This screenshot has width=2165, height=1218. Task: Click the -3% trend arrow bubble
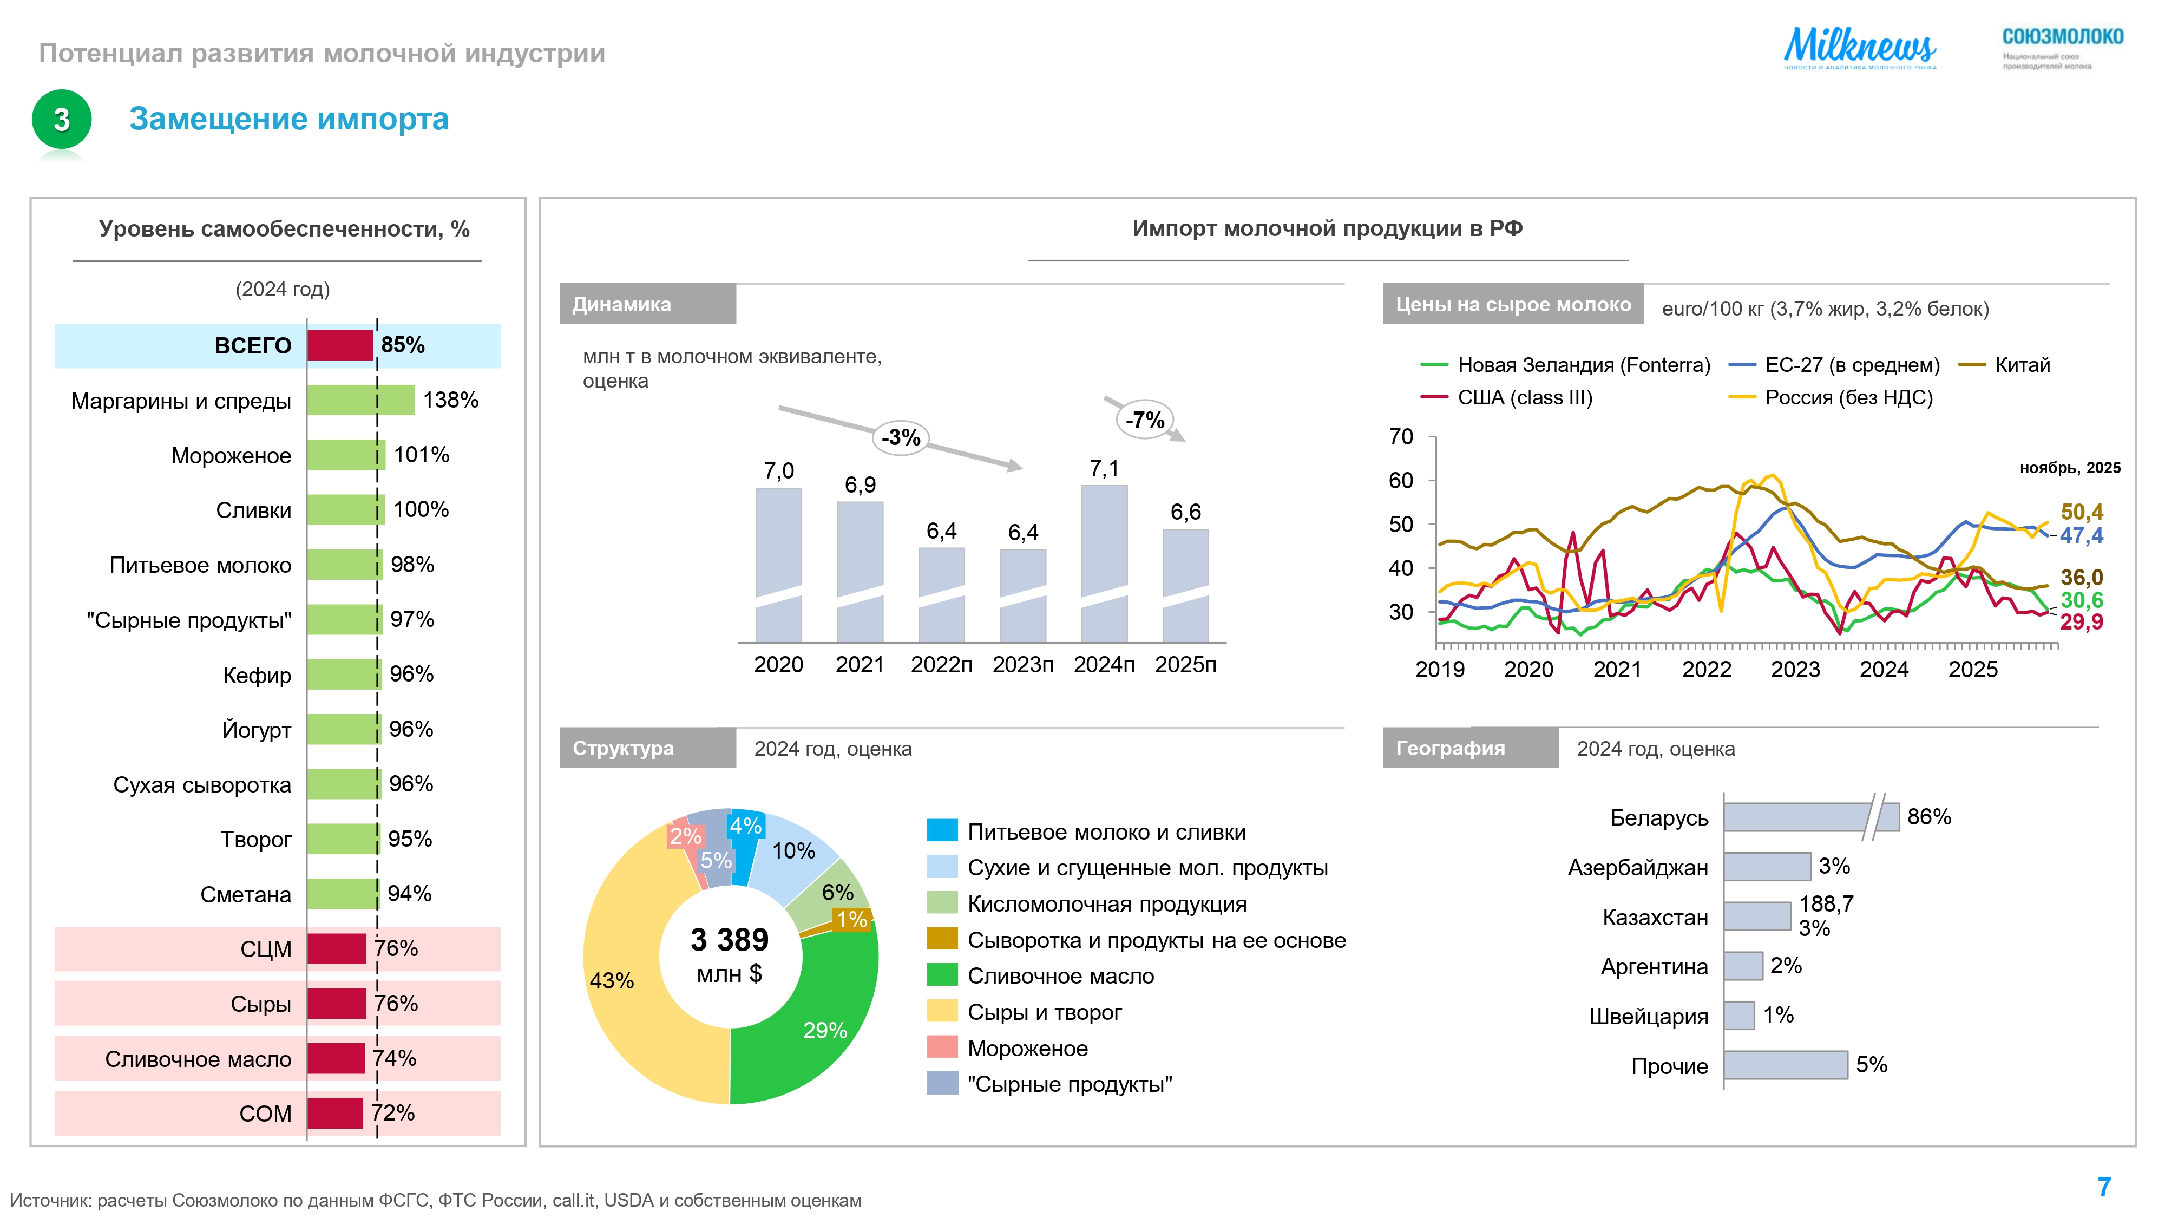900,437
